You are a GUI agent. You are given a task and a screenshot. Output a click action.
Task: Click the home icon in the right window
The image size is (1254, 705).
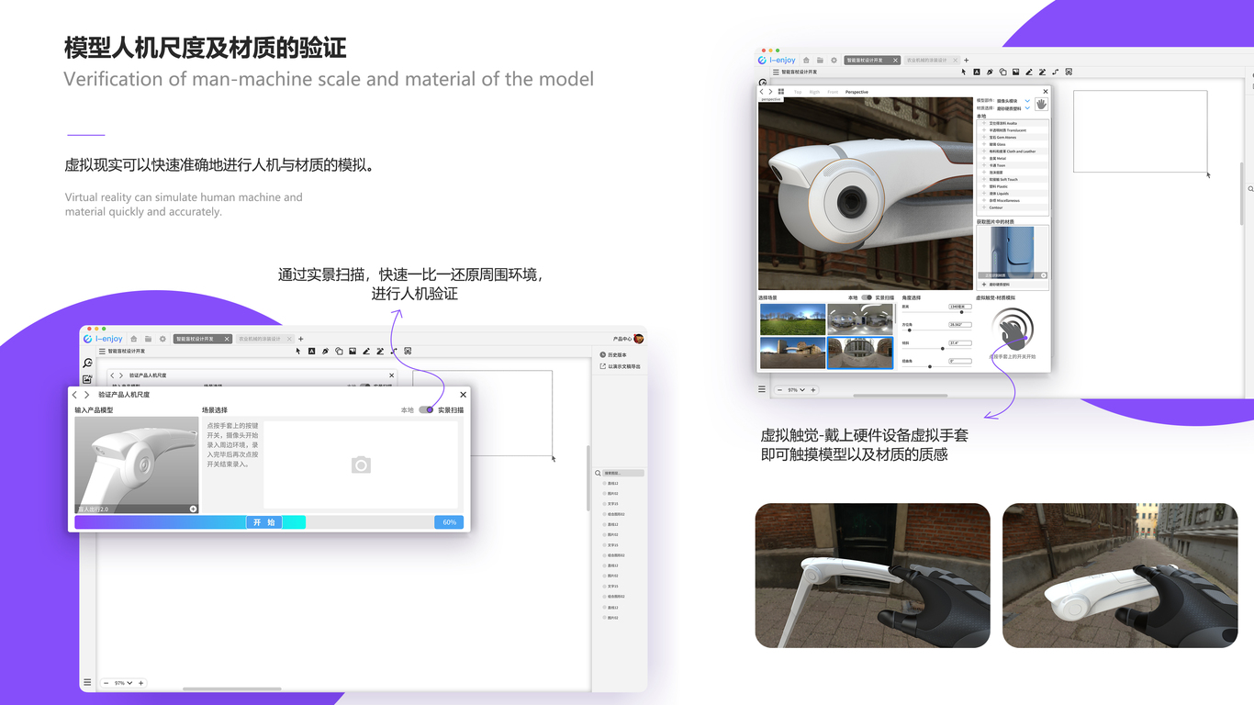[x=806, y=60]
